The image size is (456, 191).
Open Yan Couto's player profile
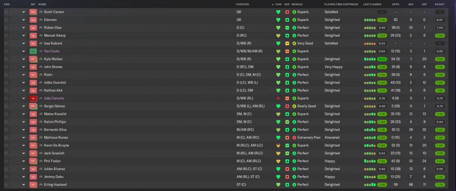coord(52,51)
